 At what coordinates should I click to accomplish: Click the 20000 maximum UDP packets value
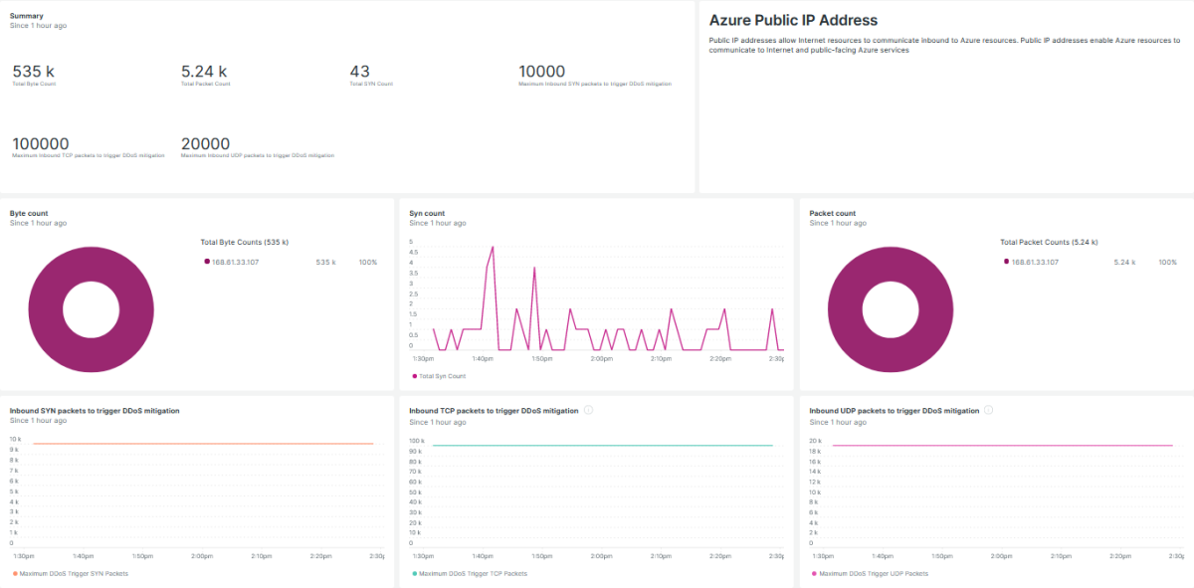pos(206,144)
